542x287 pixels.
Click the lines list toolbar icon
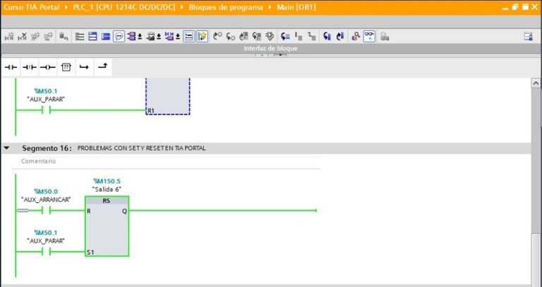[80, 36]
